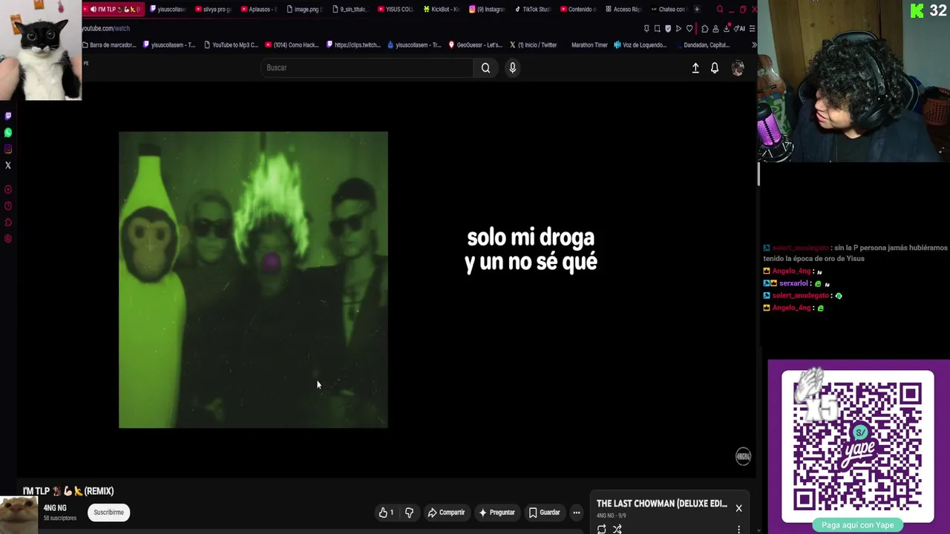
Task: Click the Guardar save button
Action: point(544,512)
